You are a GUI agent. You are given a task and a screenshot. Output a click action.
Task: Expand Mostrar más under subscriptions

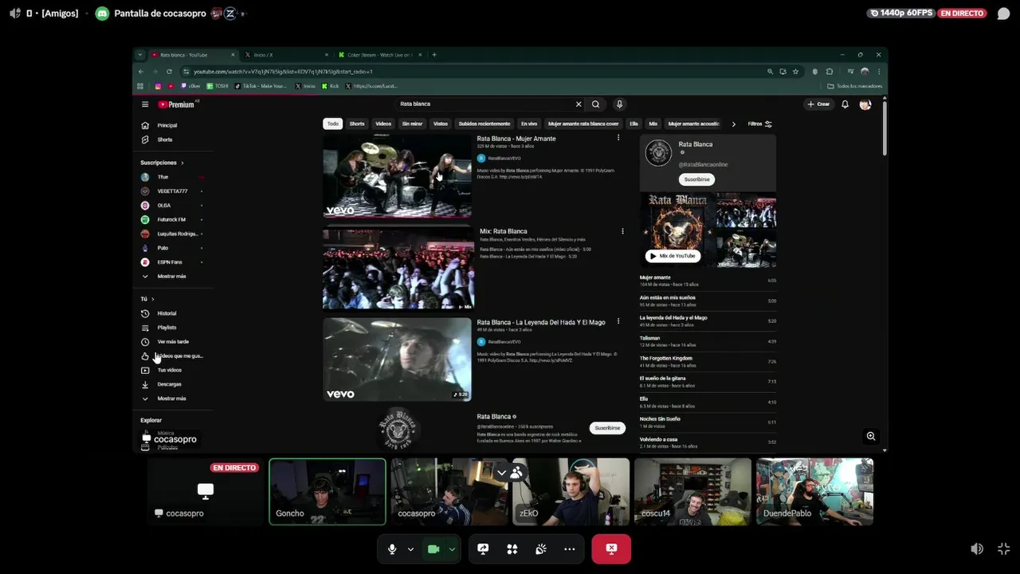[171, 276]
